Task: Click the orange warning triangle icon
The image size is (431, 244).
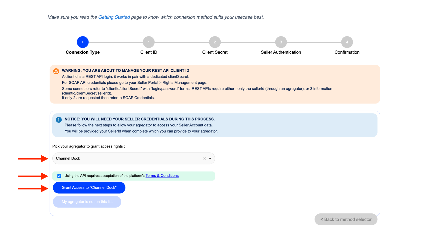Action: [56, 71]
